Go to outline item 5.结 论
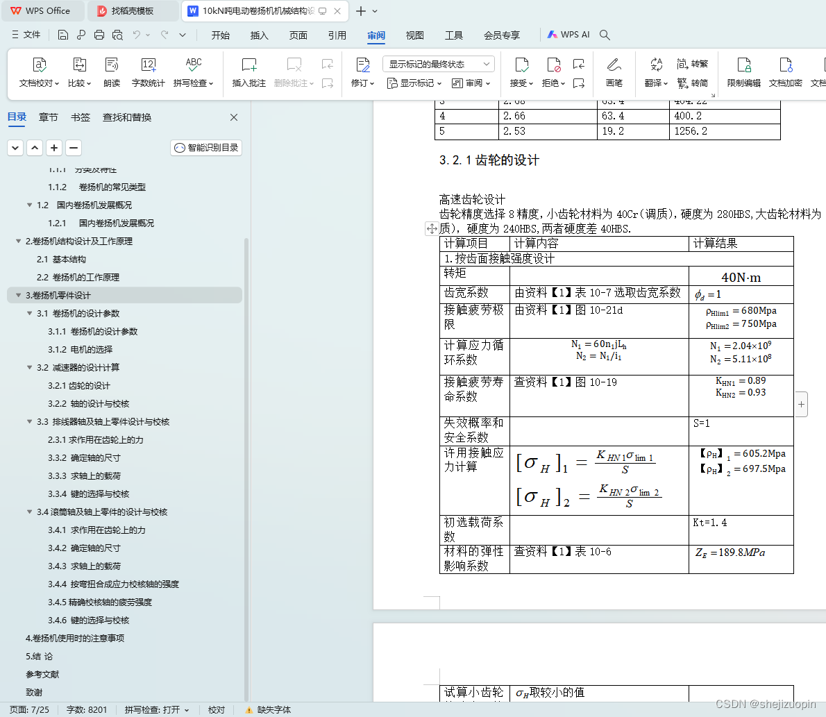This screenshot has width=826, height=717. 39,657
